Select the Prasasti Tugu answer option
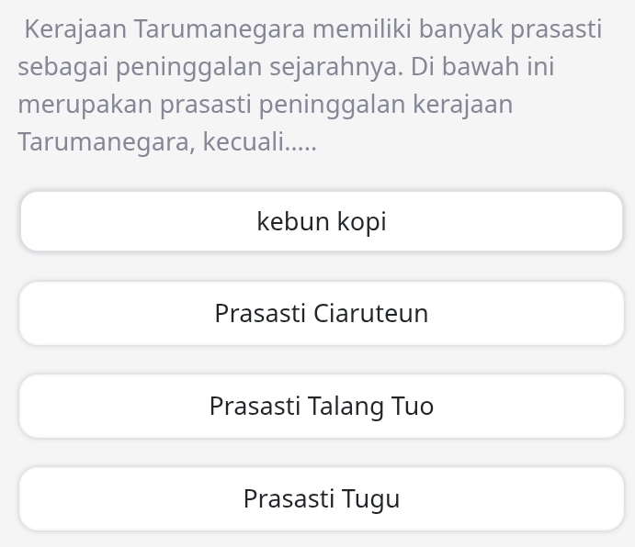Screen dimensions: 635x547 click(x=322, y=499)
